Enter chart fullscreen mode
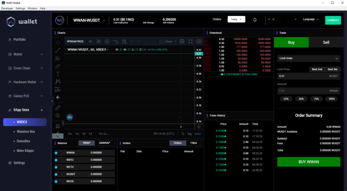Viewport: 347px width, 191px height. click(x=190, y=41)
